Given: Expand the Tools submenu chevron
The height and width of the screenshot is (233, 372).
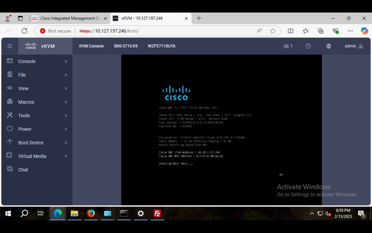Looking at the screenshot, I should (66, 115).
